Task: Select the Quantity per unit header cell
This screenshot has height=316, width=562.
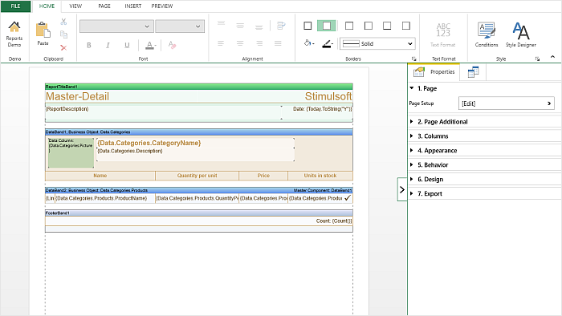Action: point(198,176)
